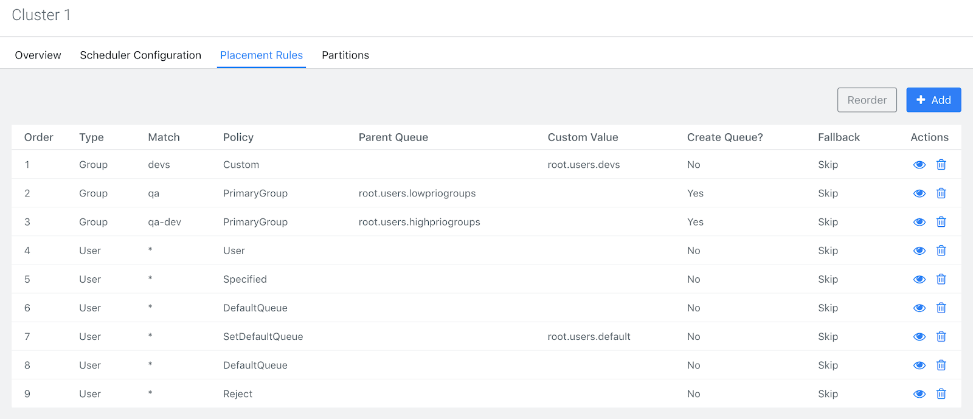
Task: Delete rule 4 with User policy
Action: (x=941, y=251)
